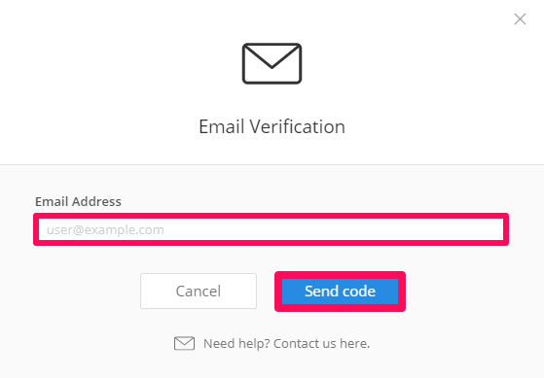Viewport: 544px width, 378px height.
Task: Open the Contact us here link
Action: pyautogui.click(x=321, y=344)
